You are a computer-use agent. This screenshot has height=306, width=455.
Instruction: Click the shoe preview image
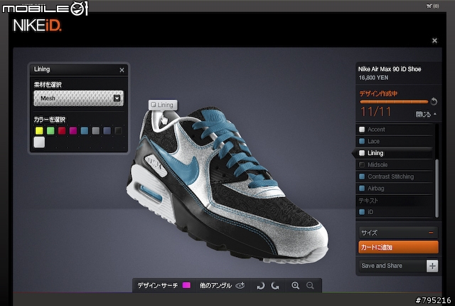coord(227,186)
